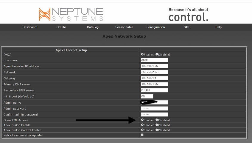The image size is (252, 143).
Task: Open the XML menu item
Action: coord(187,27)
